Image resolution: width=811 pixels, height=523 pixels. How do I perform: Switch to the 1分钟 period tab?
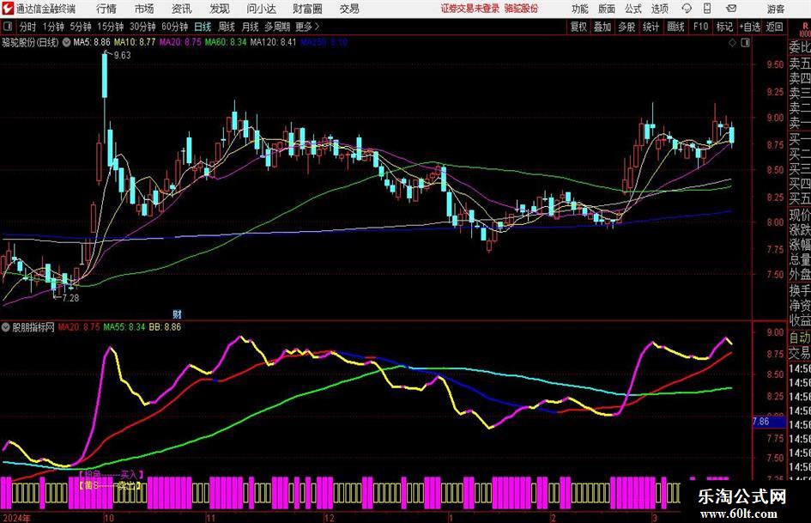(x=52, y=27)
